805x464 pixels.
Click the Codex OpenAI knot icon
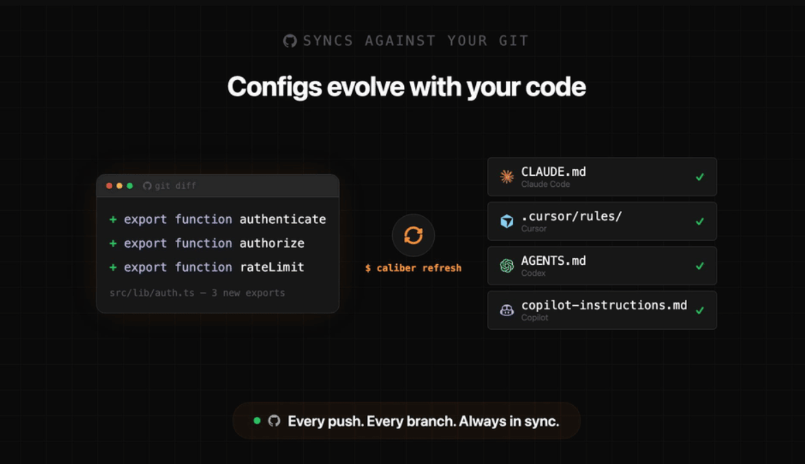(507, 266)
